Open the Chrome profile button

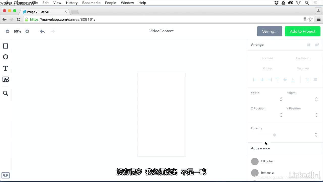(x=318, y=11)
